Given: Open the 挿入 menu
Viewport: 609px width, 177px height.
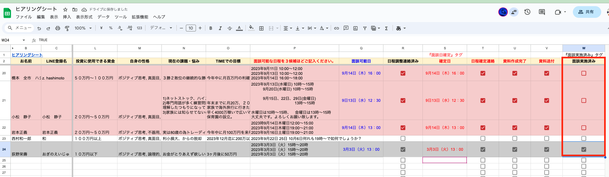Looking at the screenshot, I should pos(67,17).
